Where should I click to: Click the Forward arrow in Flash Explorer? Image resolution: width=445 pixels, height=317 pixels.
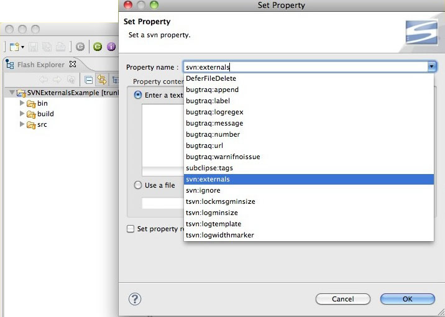[57, 80]
